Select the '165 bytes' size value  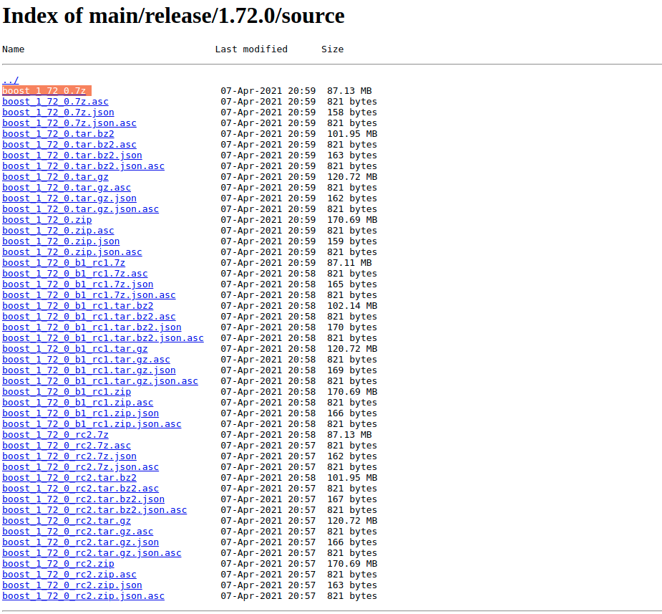[x=352, y=284]
